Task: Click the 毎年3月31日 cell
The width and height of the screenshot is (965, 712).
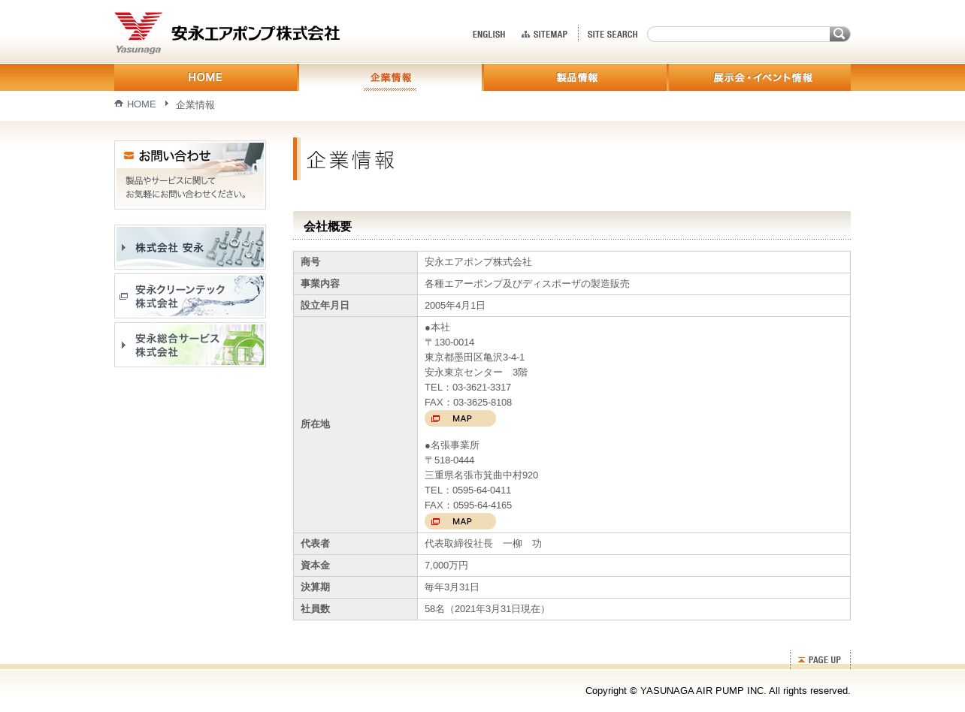Action: pos(634,587)
